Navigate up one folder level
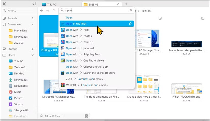 point(54,11)
